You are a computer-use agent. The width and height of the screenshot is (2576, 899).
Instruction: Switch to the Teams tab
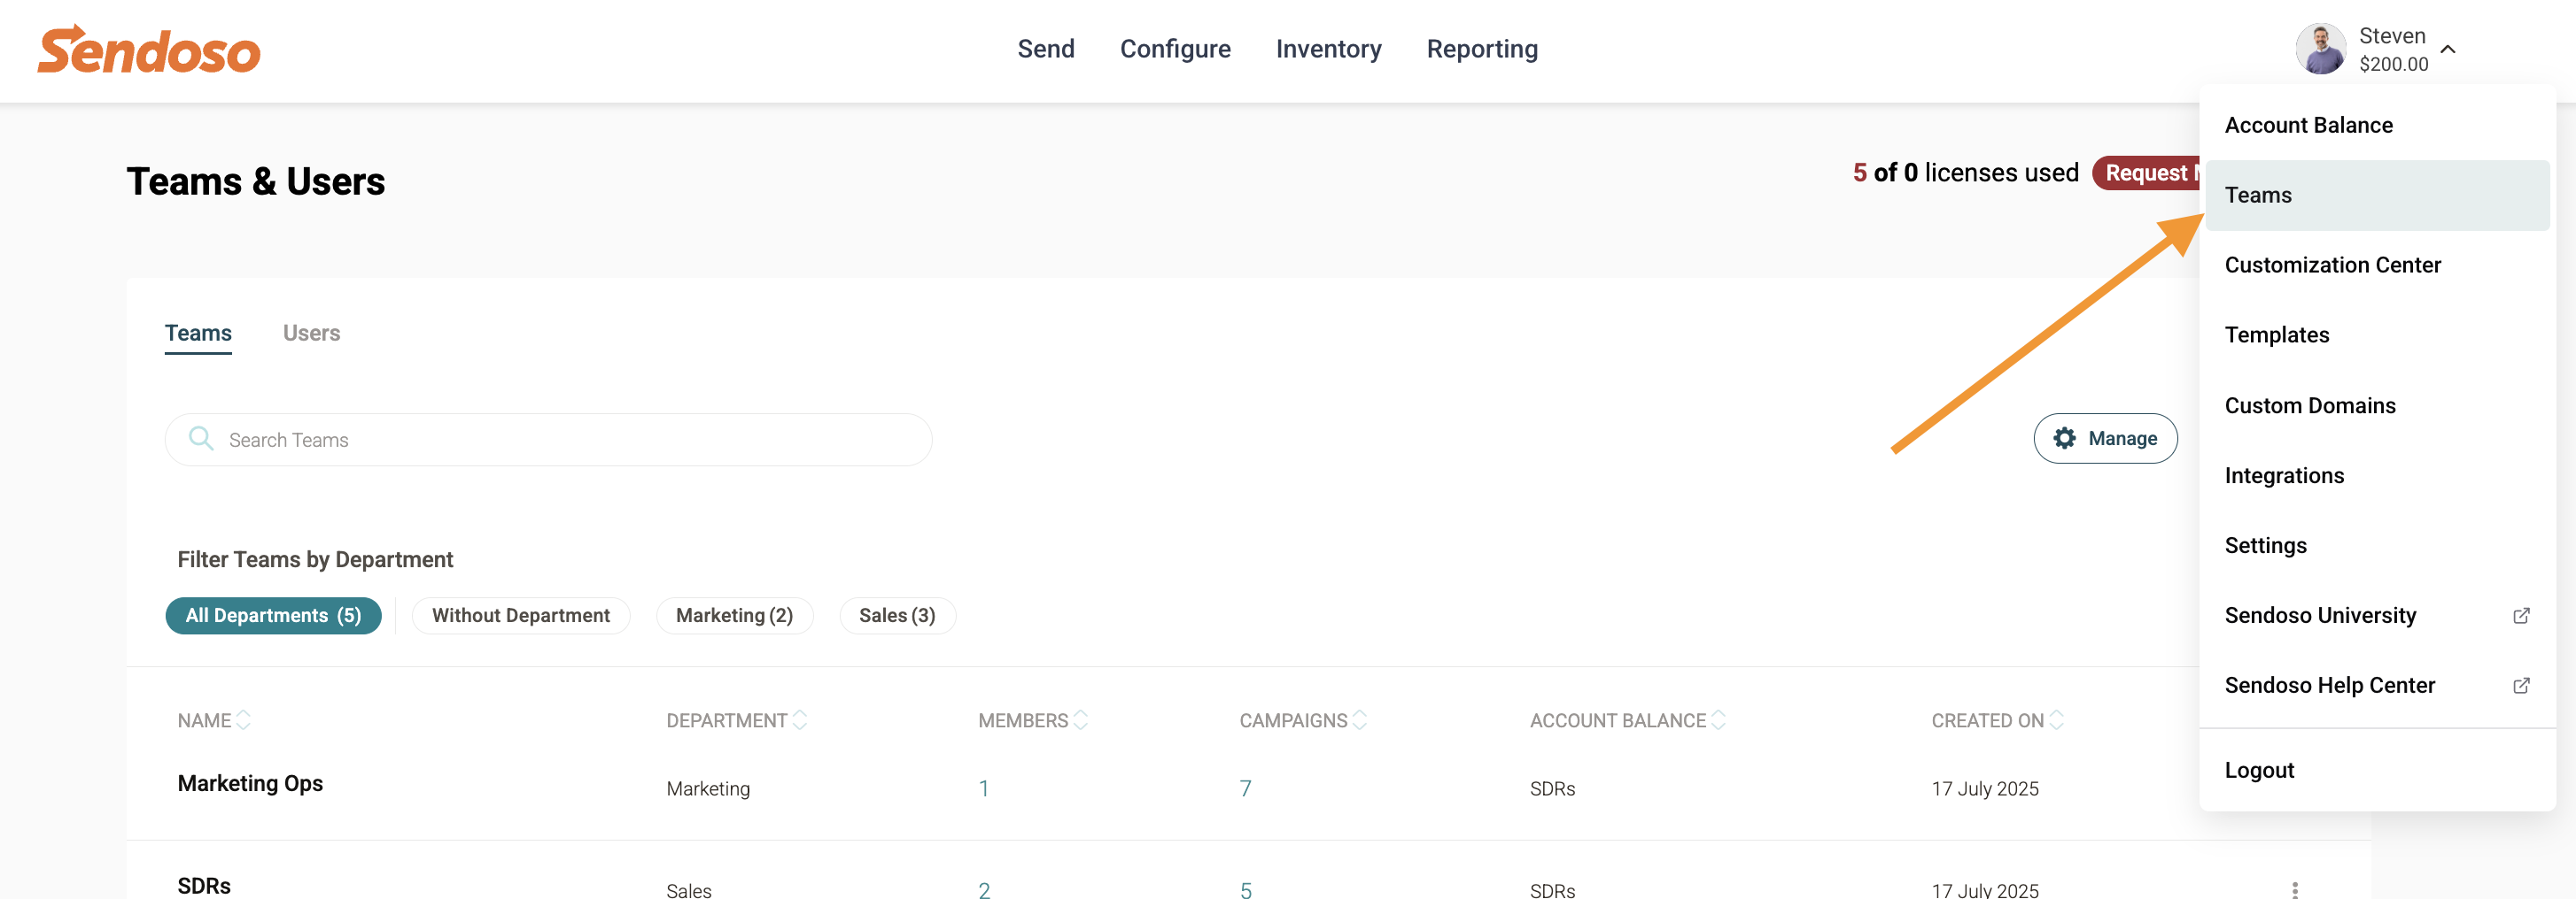[198, 333]
